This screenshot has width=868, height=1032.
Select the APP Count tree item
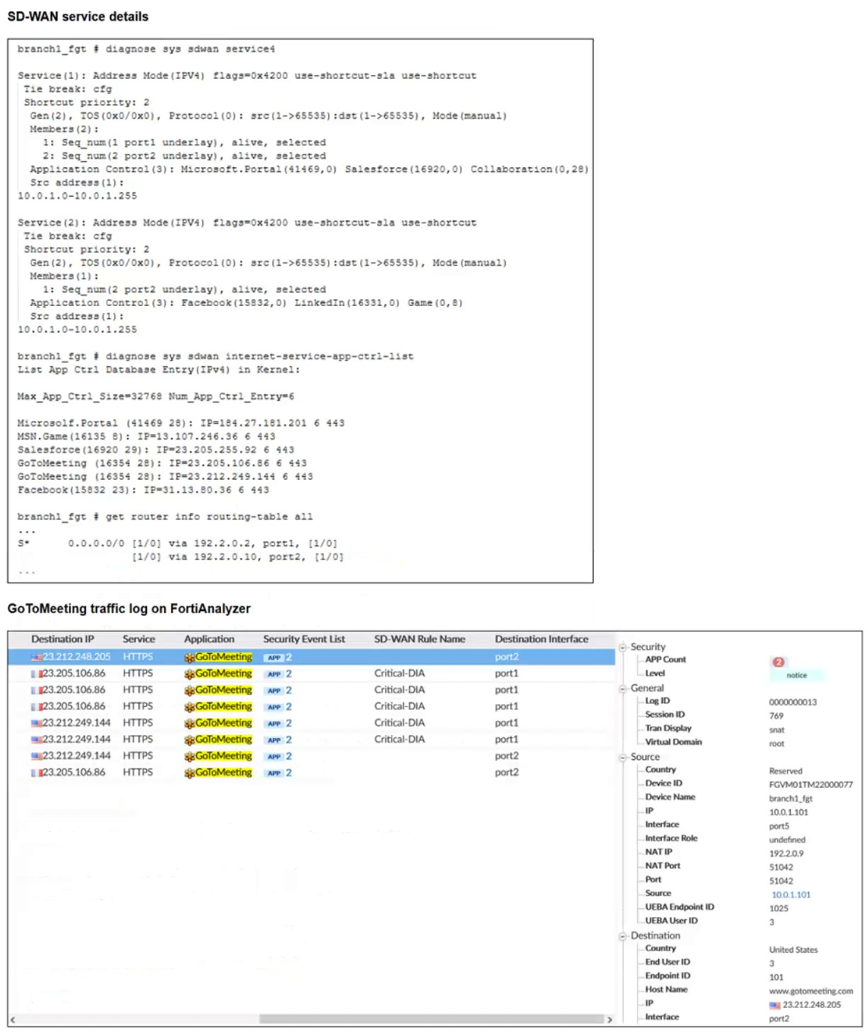[x=666, y=659]
